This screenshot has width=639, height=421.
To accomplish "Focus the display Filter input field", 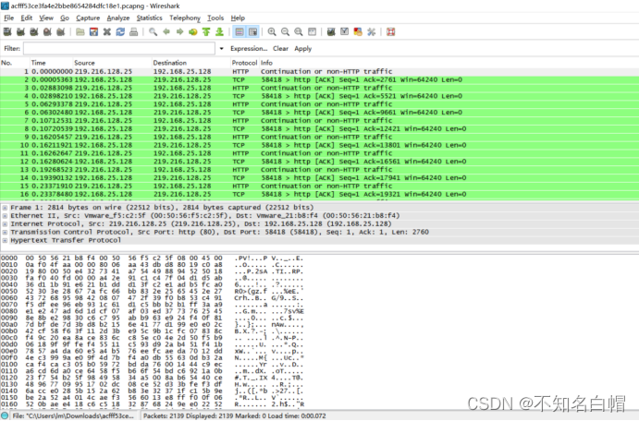I will pos(119,48).
